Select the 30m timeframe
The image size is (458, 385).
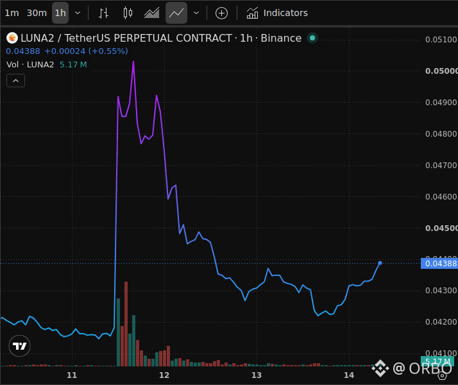[37, 13]
